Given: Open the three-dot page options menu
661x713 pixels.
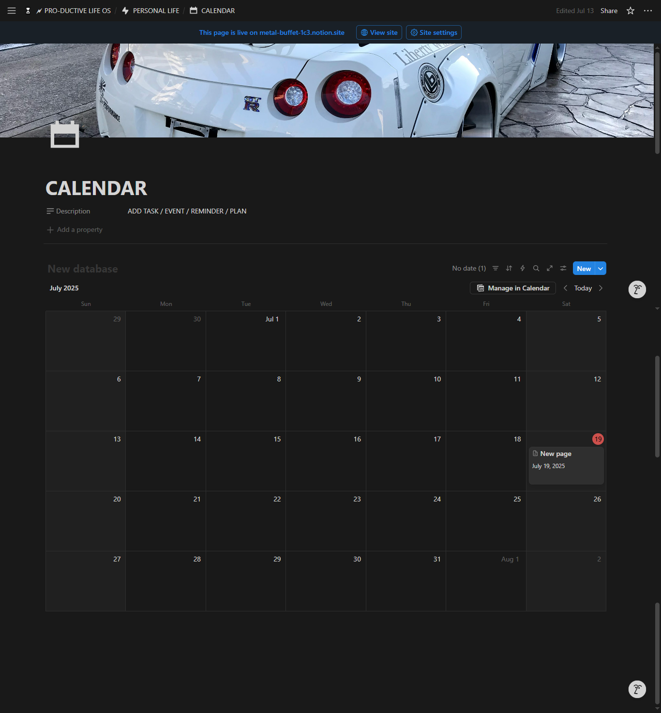Looking at the screenshot, I should [648, 11].
